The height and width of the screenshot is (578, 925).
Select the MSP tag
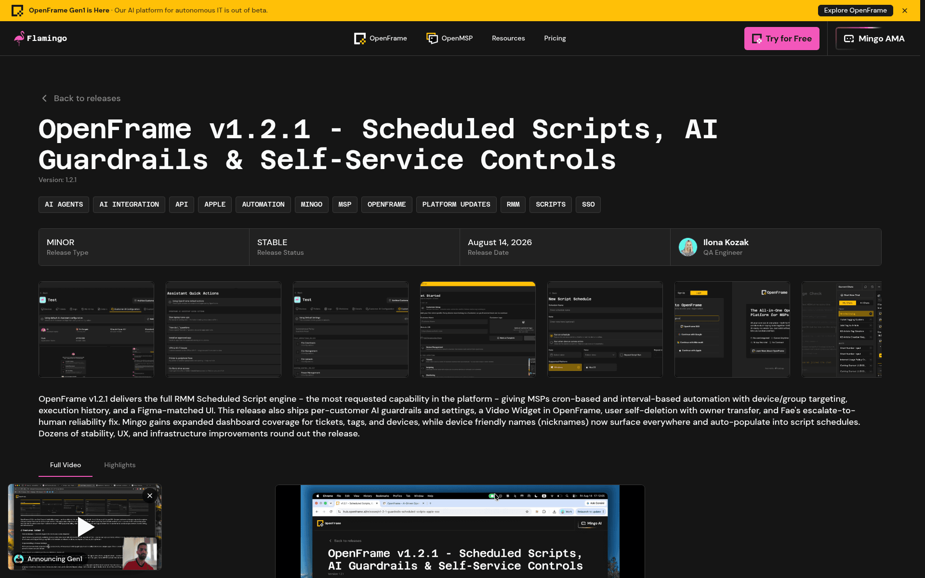tap(345, 205)
